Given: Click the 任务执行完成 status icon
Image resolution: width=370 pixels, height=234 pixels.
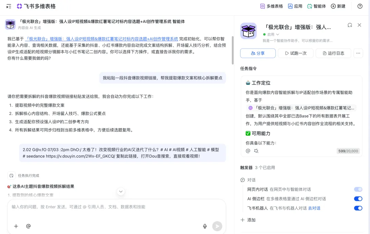Looking at the screenshot, I should tap(11, 175).
